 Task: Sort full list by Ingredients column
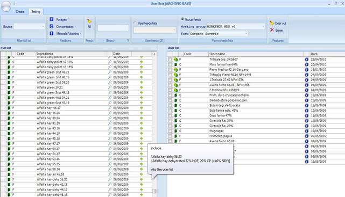coord(71,54)
